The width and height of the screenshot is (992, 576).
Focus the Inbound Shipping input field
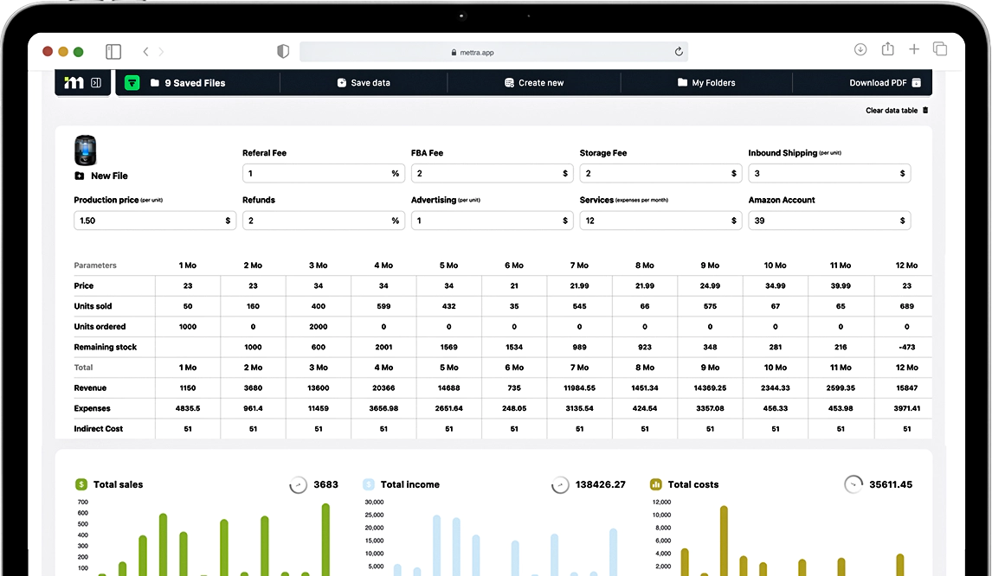coord(829,173)
